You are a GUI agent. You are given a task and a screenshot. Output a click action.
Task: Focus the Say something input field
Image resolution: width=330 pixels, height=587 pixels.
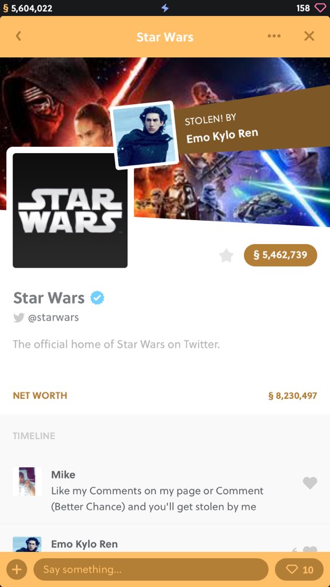(151, 569)
